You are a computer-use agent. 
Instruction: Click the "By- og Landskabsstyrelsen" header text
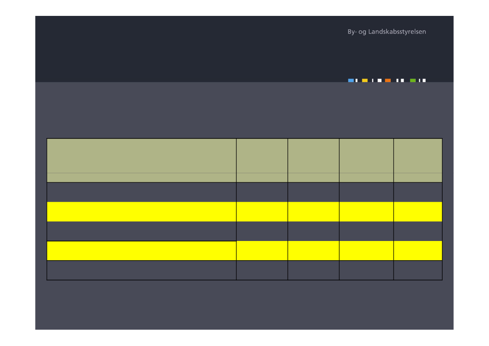click(387, 32)
